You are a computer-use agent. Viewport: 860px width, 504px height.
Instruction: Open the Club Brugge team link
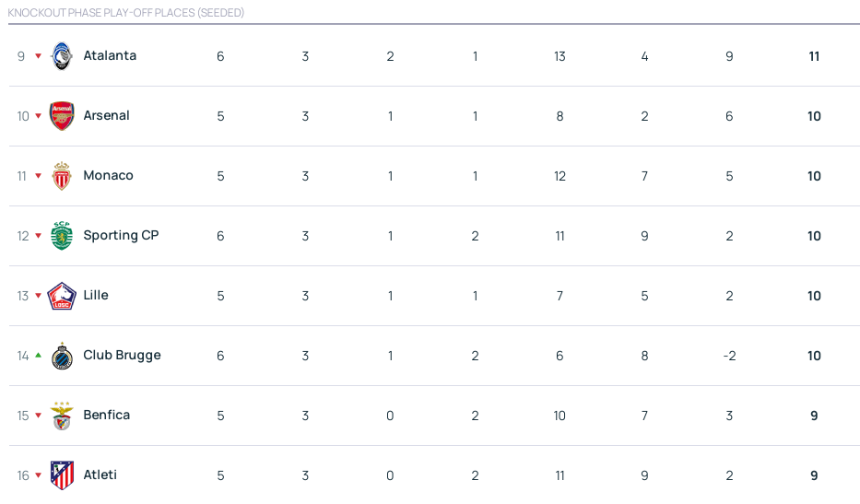click(x=122, y=355)
